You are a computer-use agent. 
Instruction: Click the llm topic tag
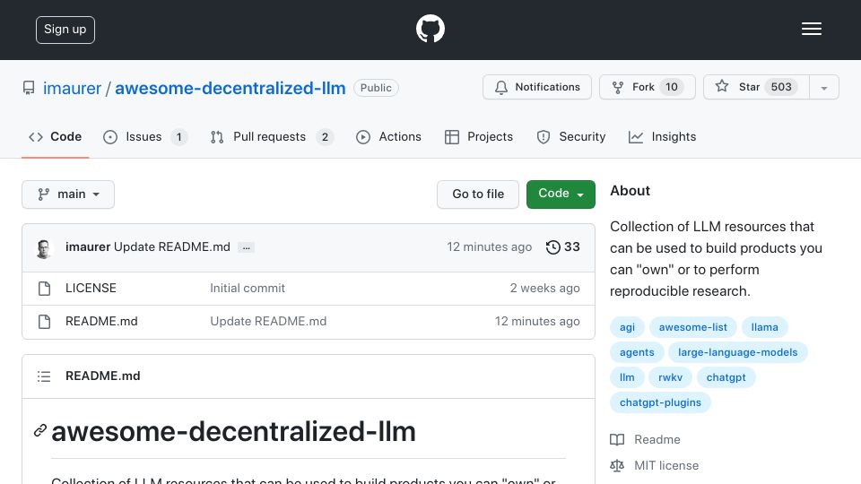[x=627, y=377]
